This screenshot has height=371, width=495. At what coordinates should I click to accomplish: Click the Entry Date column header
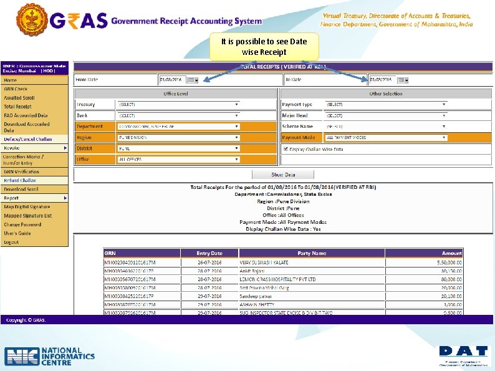pyautogui.click(x=209, y=253)
